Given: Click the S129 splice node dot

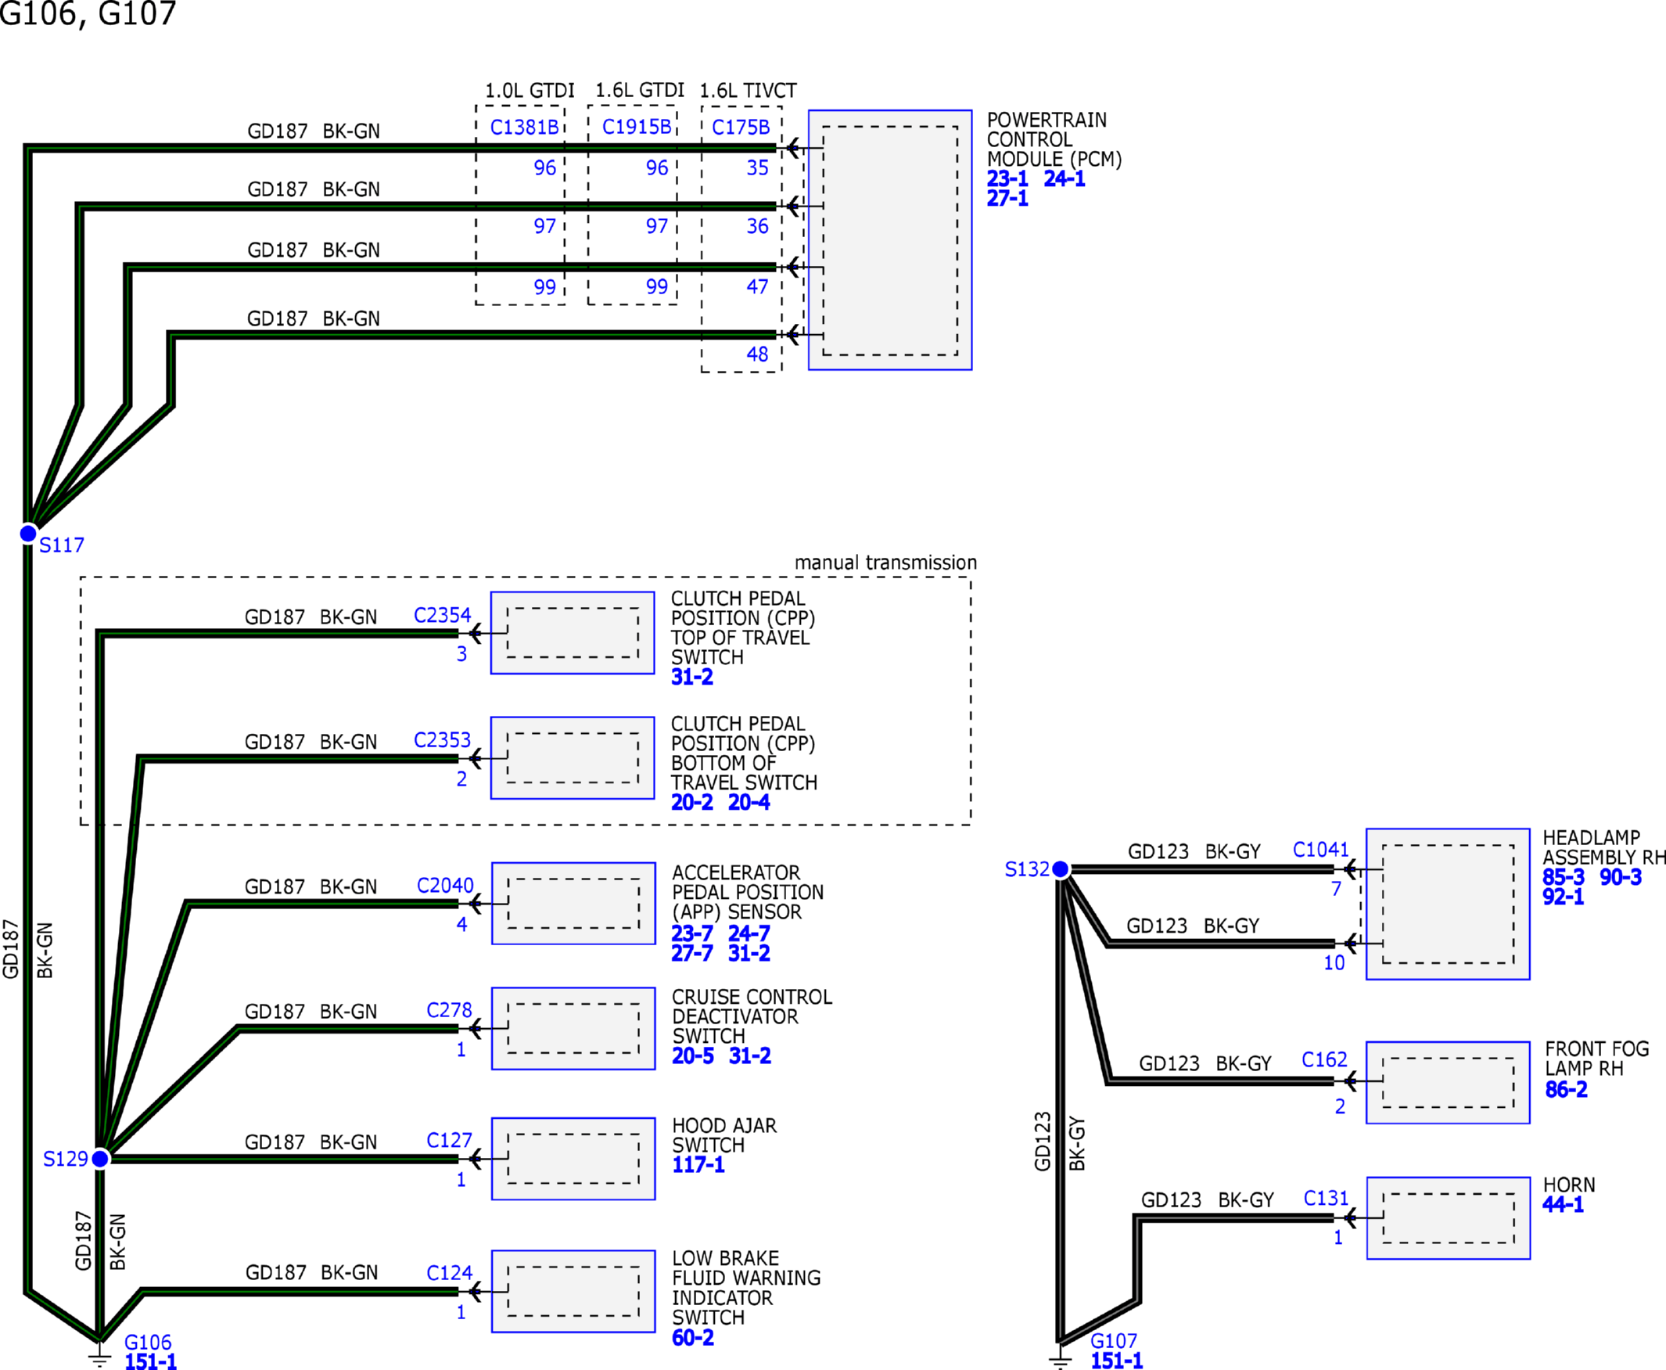Looking at the screenshot, I should 100,1159.
